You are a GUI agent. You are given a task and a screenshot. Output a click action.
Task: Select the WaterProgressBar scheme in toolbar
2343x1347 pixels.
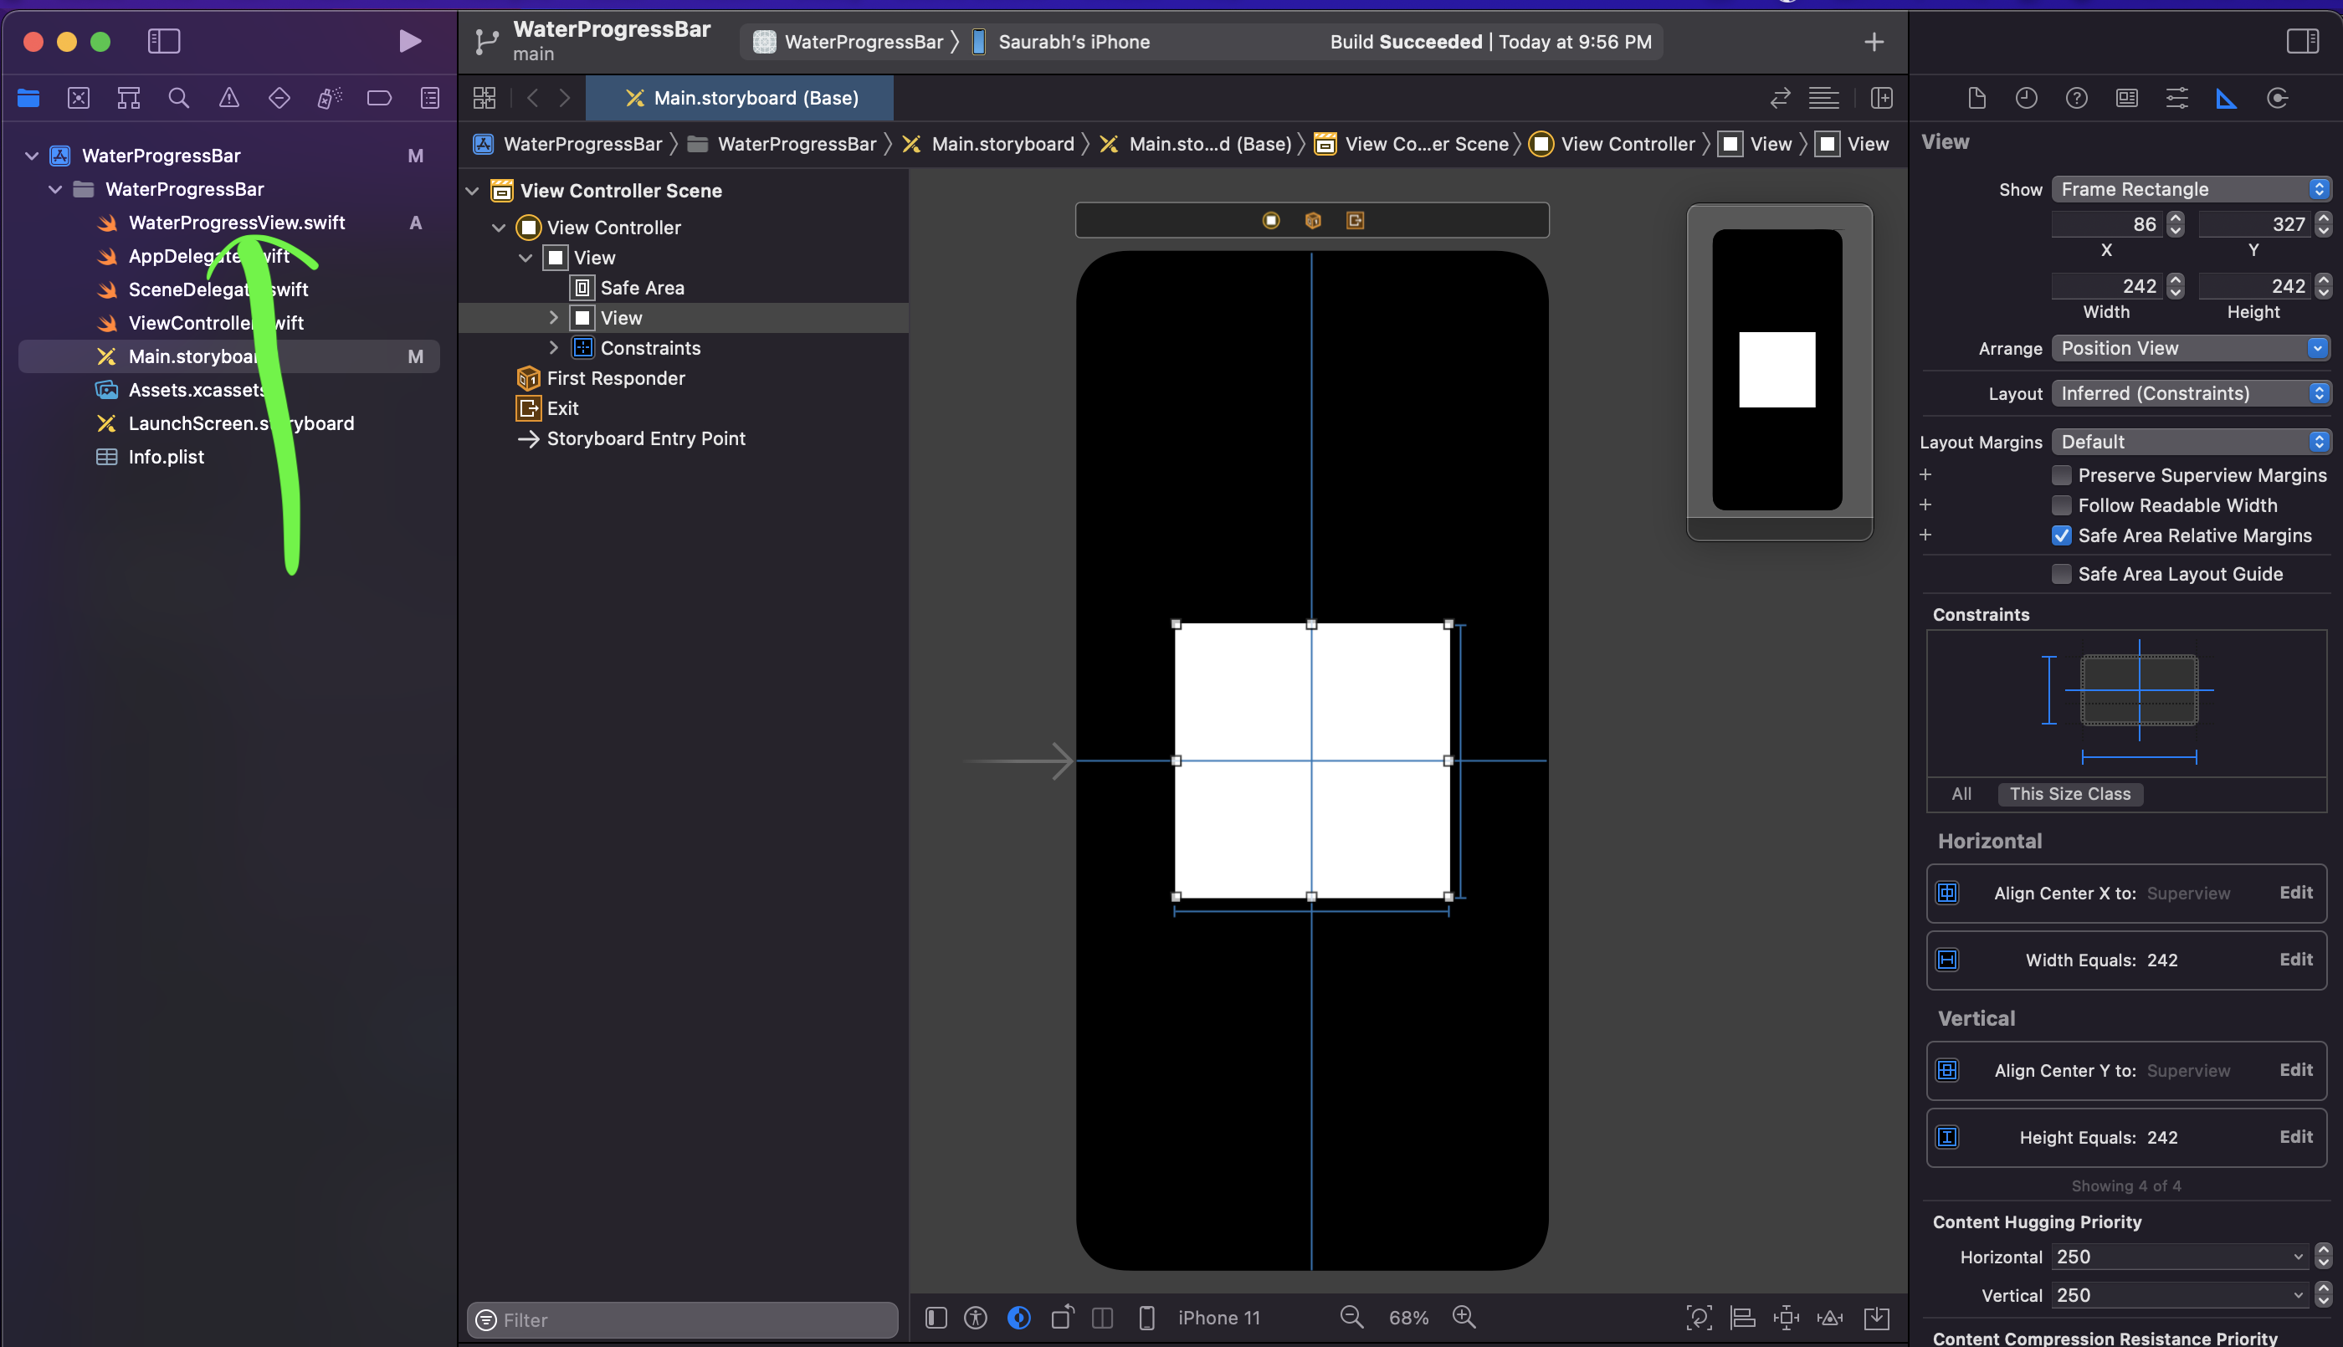pos(849,42)
